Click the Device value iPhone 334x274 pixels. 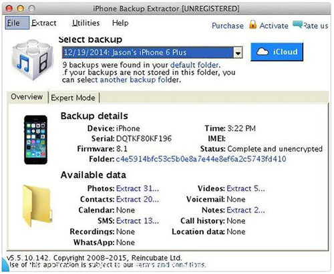(128, 128)
